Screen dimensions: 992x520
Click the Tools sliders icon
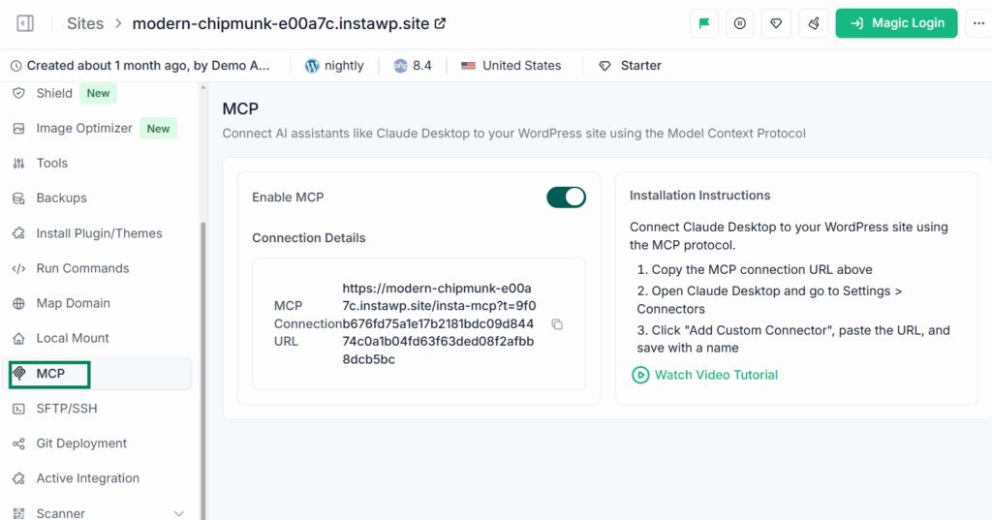coord(19,164)
